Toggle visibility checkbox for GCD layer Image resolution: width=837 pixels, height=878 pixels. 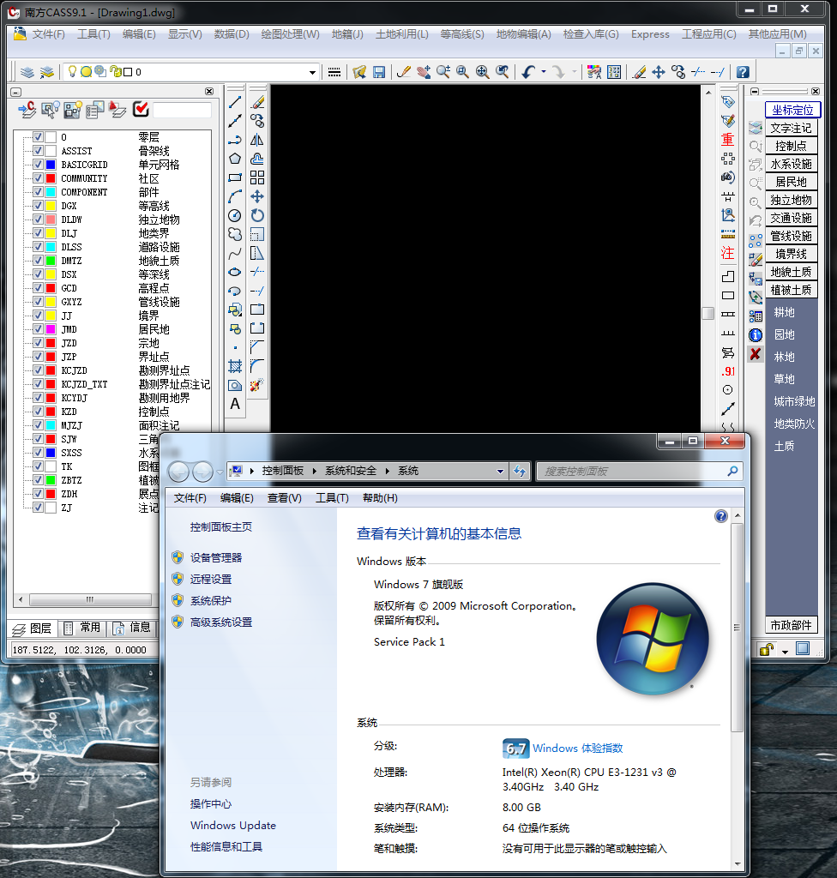tap(38, 288)
